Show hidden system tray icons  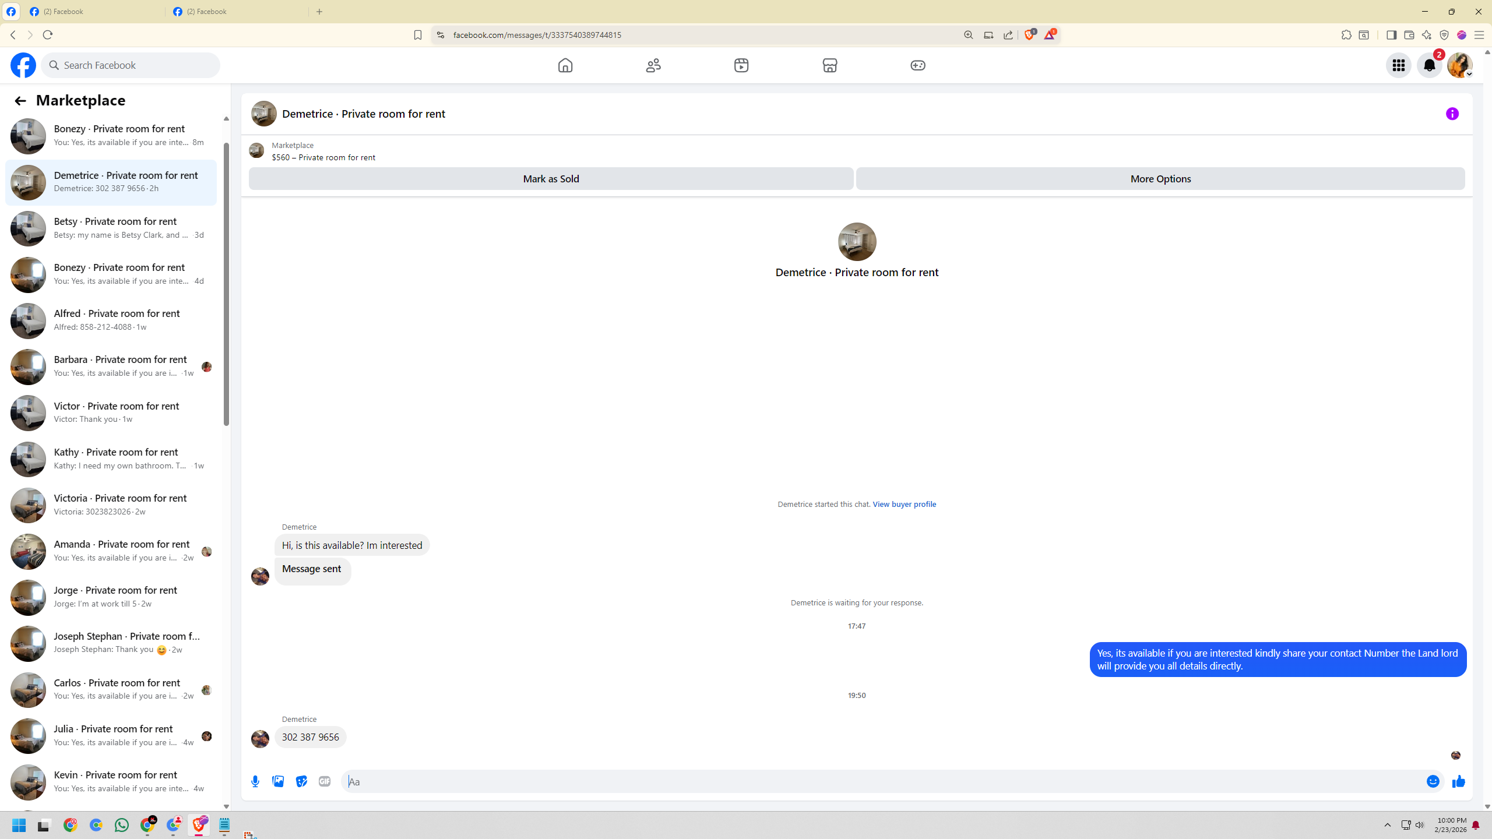pos(1387,825)
